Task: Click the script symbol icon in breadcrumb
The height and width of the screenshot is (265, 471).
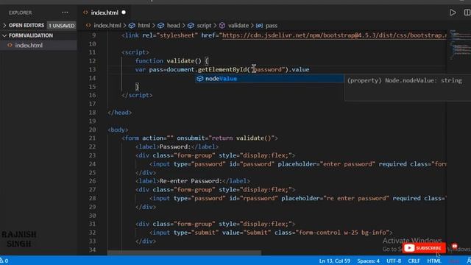Action: (191, 26)
